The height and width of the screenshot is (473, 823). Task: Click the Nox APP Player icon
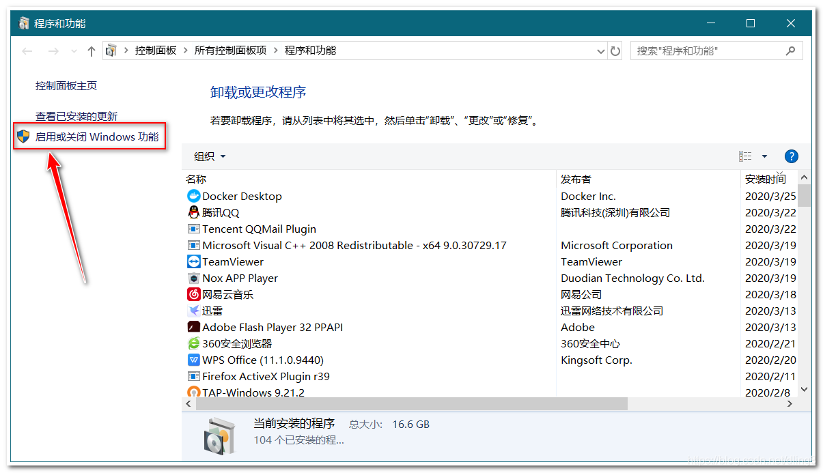(x=193, y=278)
